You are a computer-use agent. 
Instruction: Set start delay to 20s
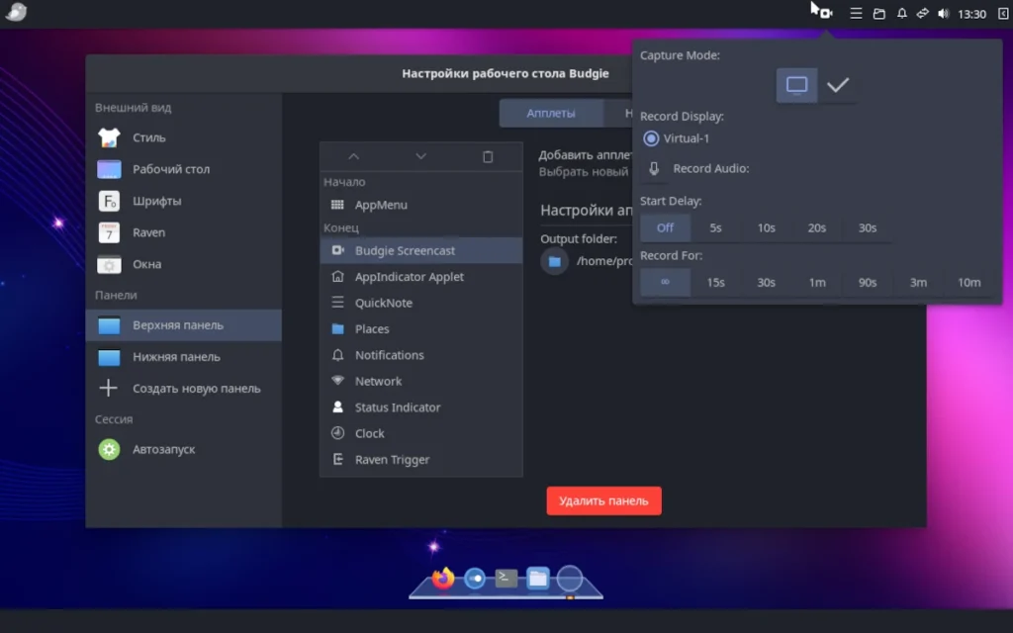tap(816, 228)
